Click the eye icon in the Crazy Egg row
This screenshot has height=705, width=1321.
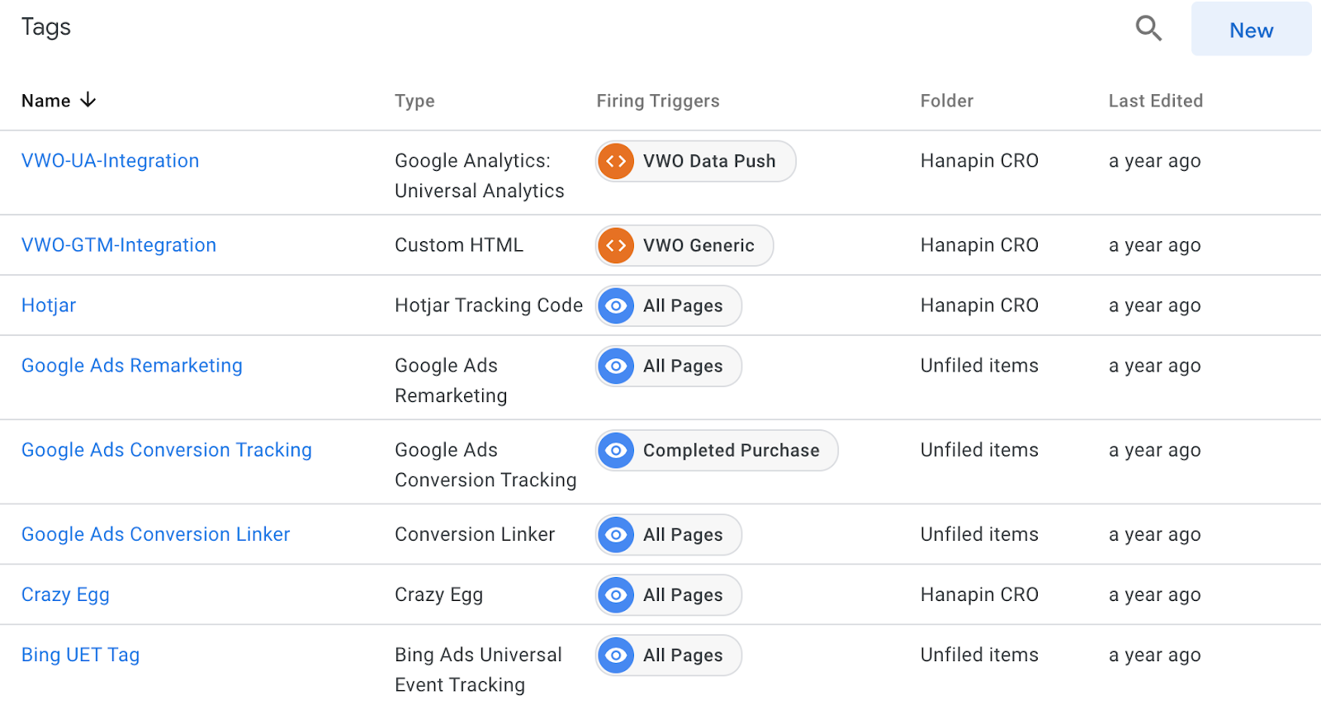click(x=616, y=595)
